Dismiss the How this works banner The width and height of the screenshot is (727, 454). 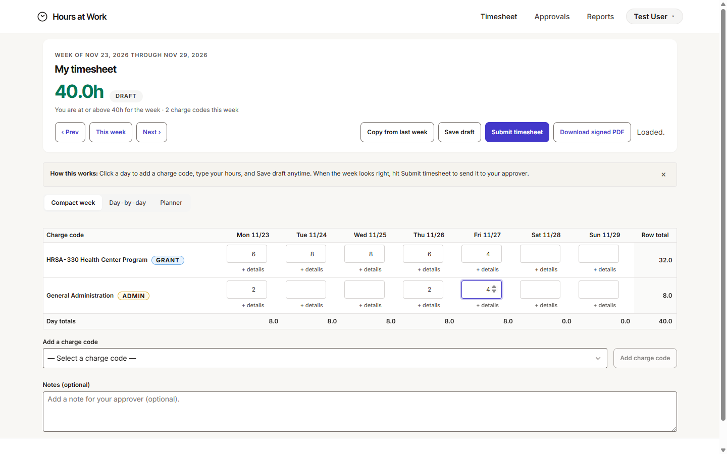pyautogui.click(x=663, y=175)
